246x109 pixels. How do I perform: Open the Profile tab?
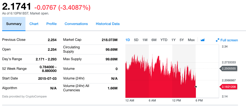pos(51,24)
